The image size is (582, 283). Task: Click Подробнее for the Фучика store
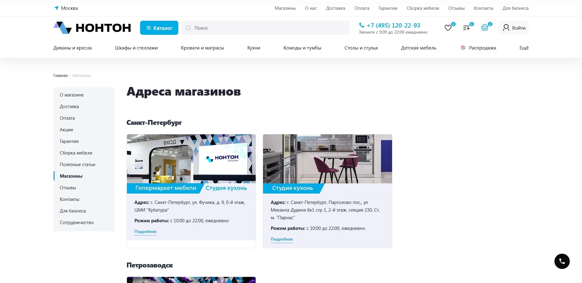[x=145, y=232]
